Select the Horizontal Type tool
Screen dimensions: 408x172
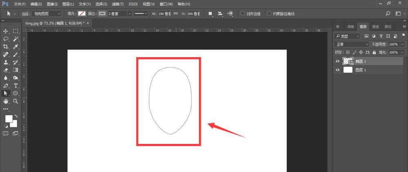click(16, 85)
